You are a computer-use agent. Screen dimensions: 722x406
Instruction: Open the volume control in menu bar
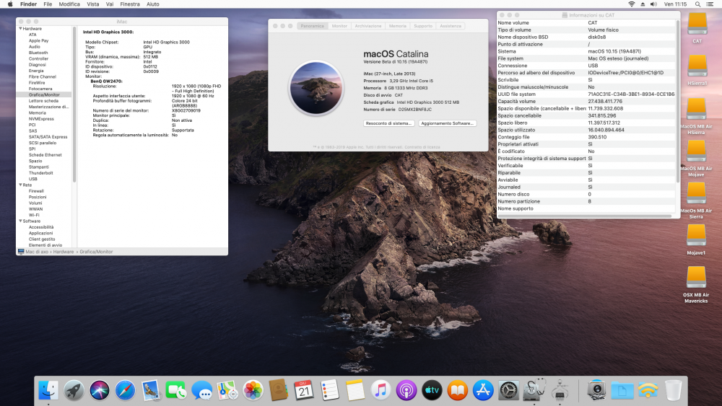(653, 4)
